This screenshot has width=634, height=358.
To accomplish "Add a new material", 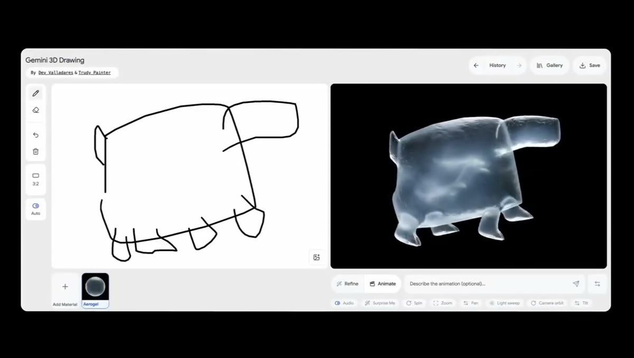I will (65, 290).
